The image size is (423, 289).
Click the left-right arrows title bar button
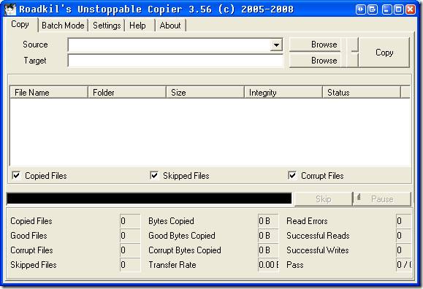(x=360, y=9)
